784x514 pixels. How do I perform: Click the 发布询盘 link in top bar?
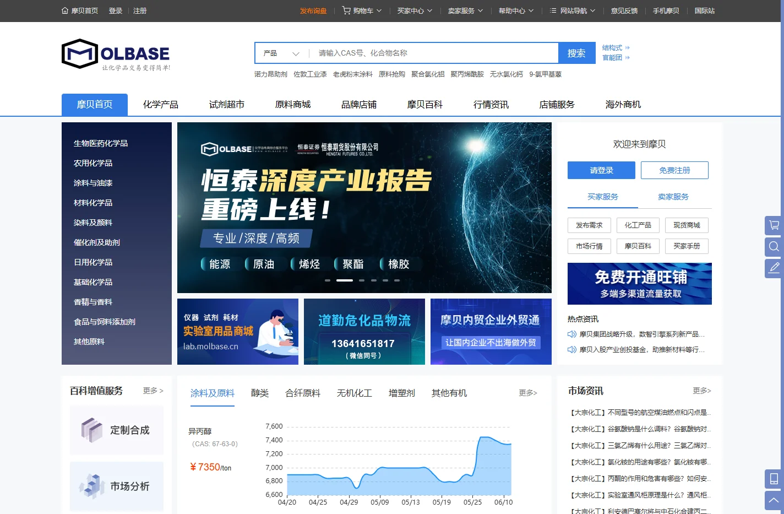[x=313, y=10]
